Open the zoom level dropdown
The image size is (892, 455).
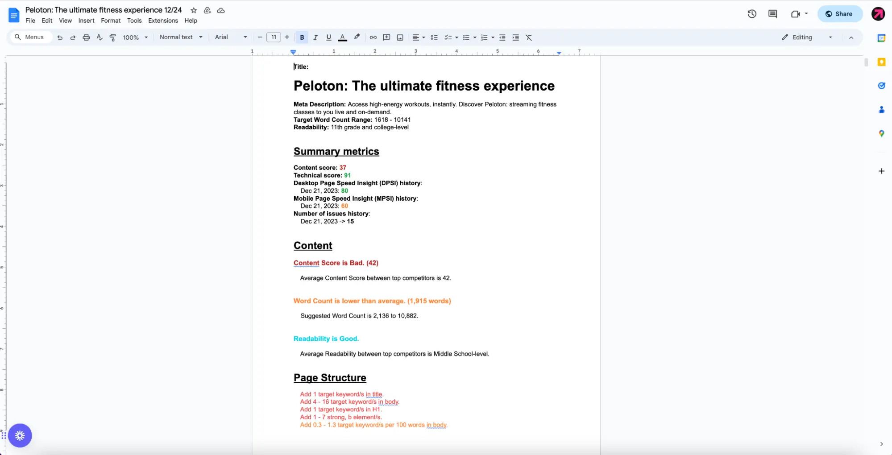(135, 37)
